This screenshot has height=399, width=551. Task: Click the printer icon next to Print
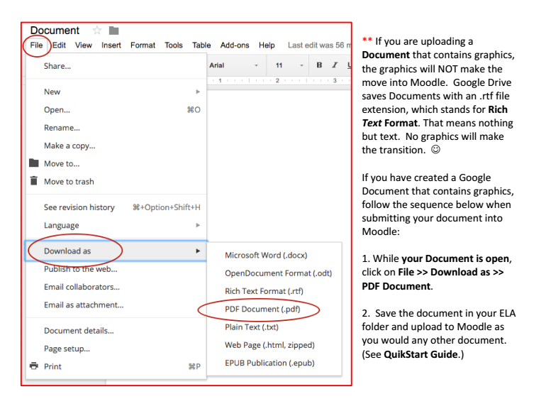point(33,366)
